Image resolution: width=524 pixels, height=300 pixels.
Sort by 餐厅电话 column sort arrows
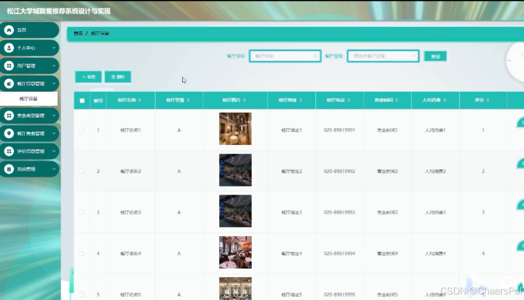349,100
